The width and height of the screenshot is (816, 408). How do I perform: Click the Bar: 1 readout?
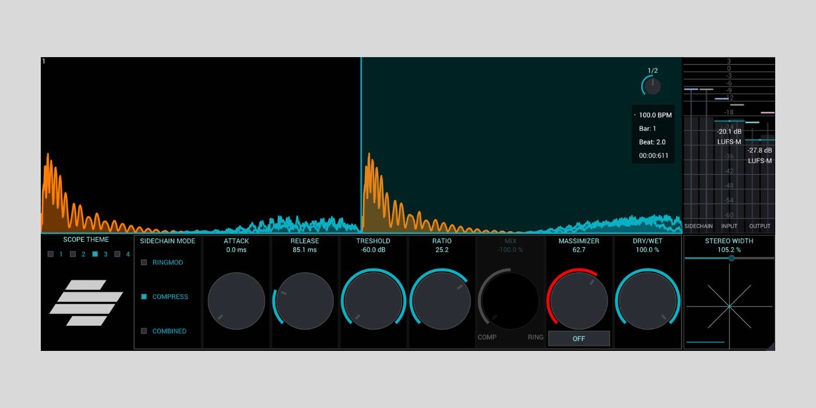648,129
